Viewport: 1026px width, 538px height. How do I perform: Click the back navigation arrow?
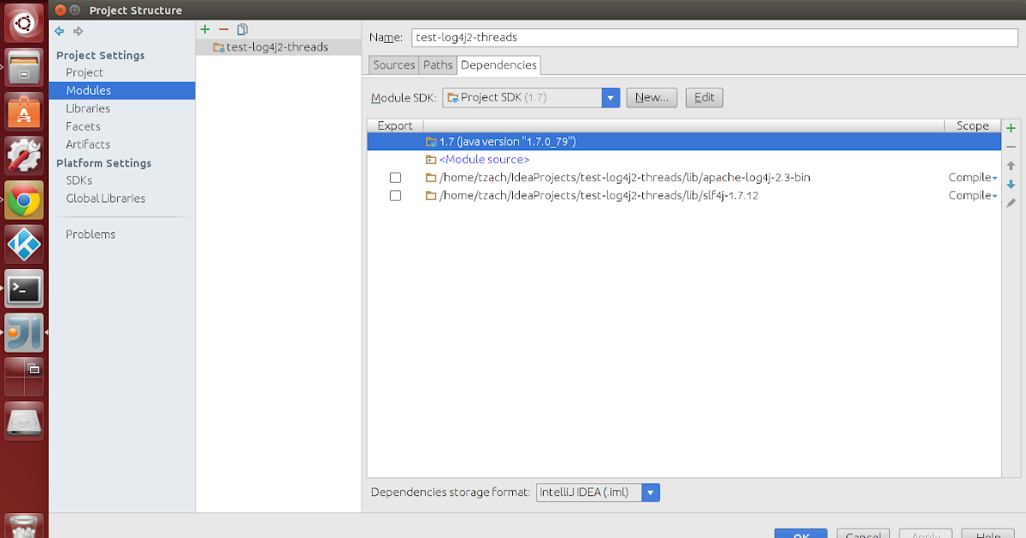(x=59, y=31)
